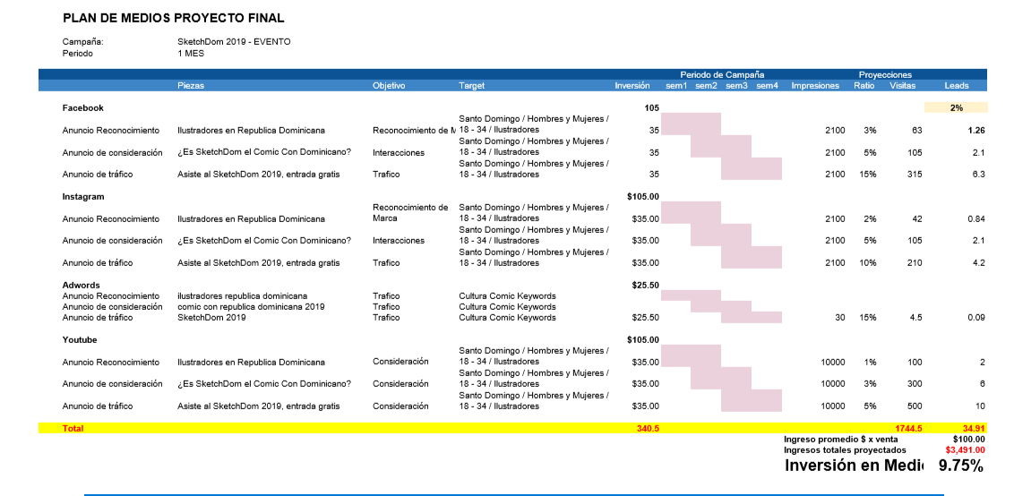1014x496 pixels.
Task: Select the 2% highlighted cell in Facebook row
Action: [x=956, y=108]
